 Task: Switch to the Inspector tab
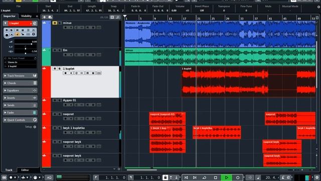pos(10,16)
